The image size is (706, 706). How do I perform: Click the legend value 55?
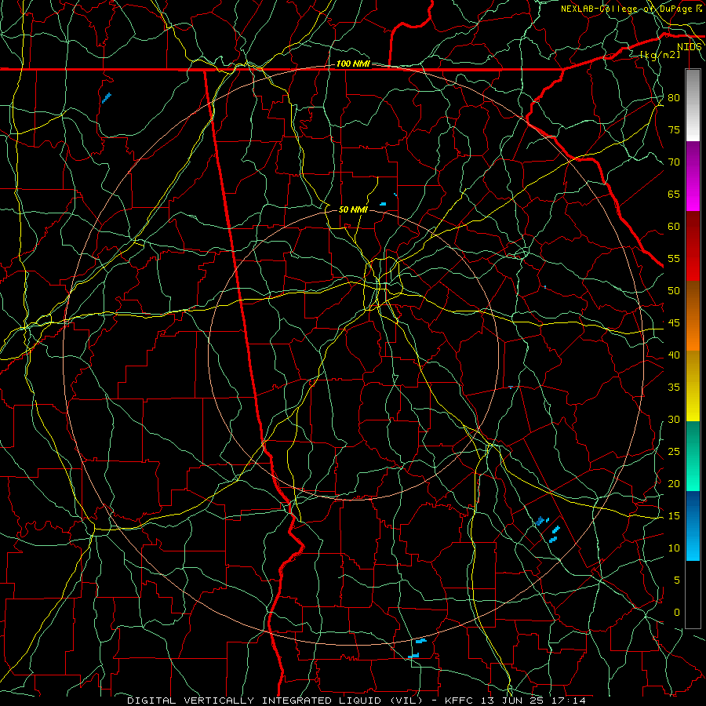[674, 258]
